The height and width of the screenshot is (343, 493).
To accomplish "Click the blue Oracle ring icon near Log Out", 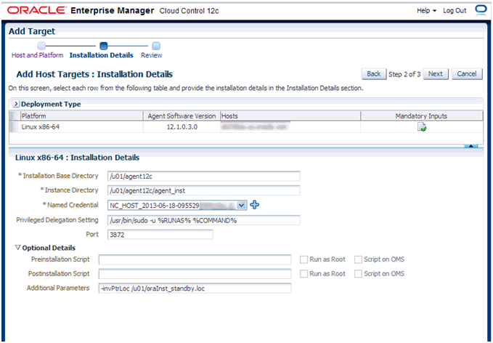I will pos(481,10).
